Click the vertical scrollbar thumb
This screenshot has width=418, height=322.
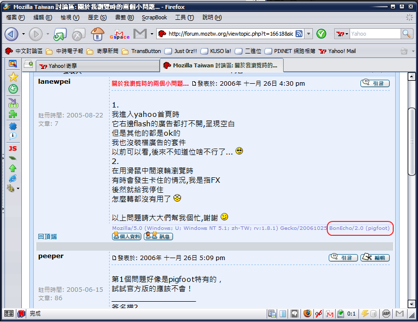pyautogui.click(x=412, y=141)
